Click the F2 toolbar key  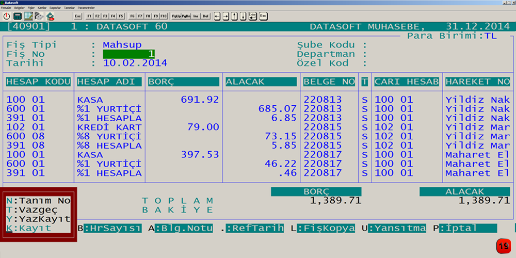pyautogui.click(x=97, y=16)
